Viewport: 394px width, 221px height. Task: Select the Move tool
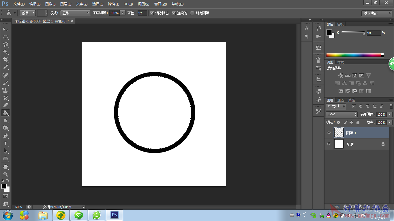(5, 29)
